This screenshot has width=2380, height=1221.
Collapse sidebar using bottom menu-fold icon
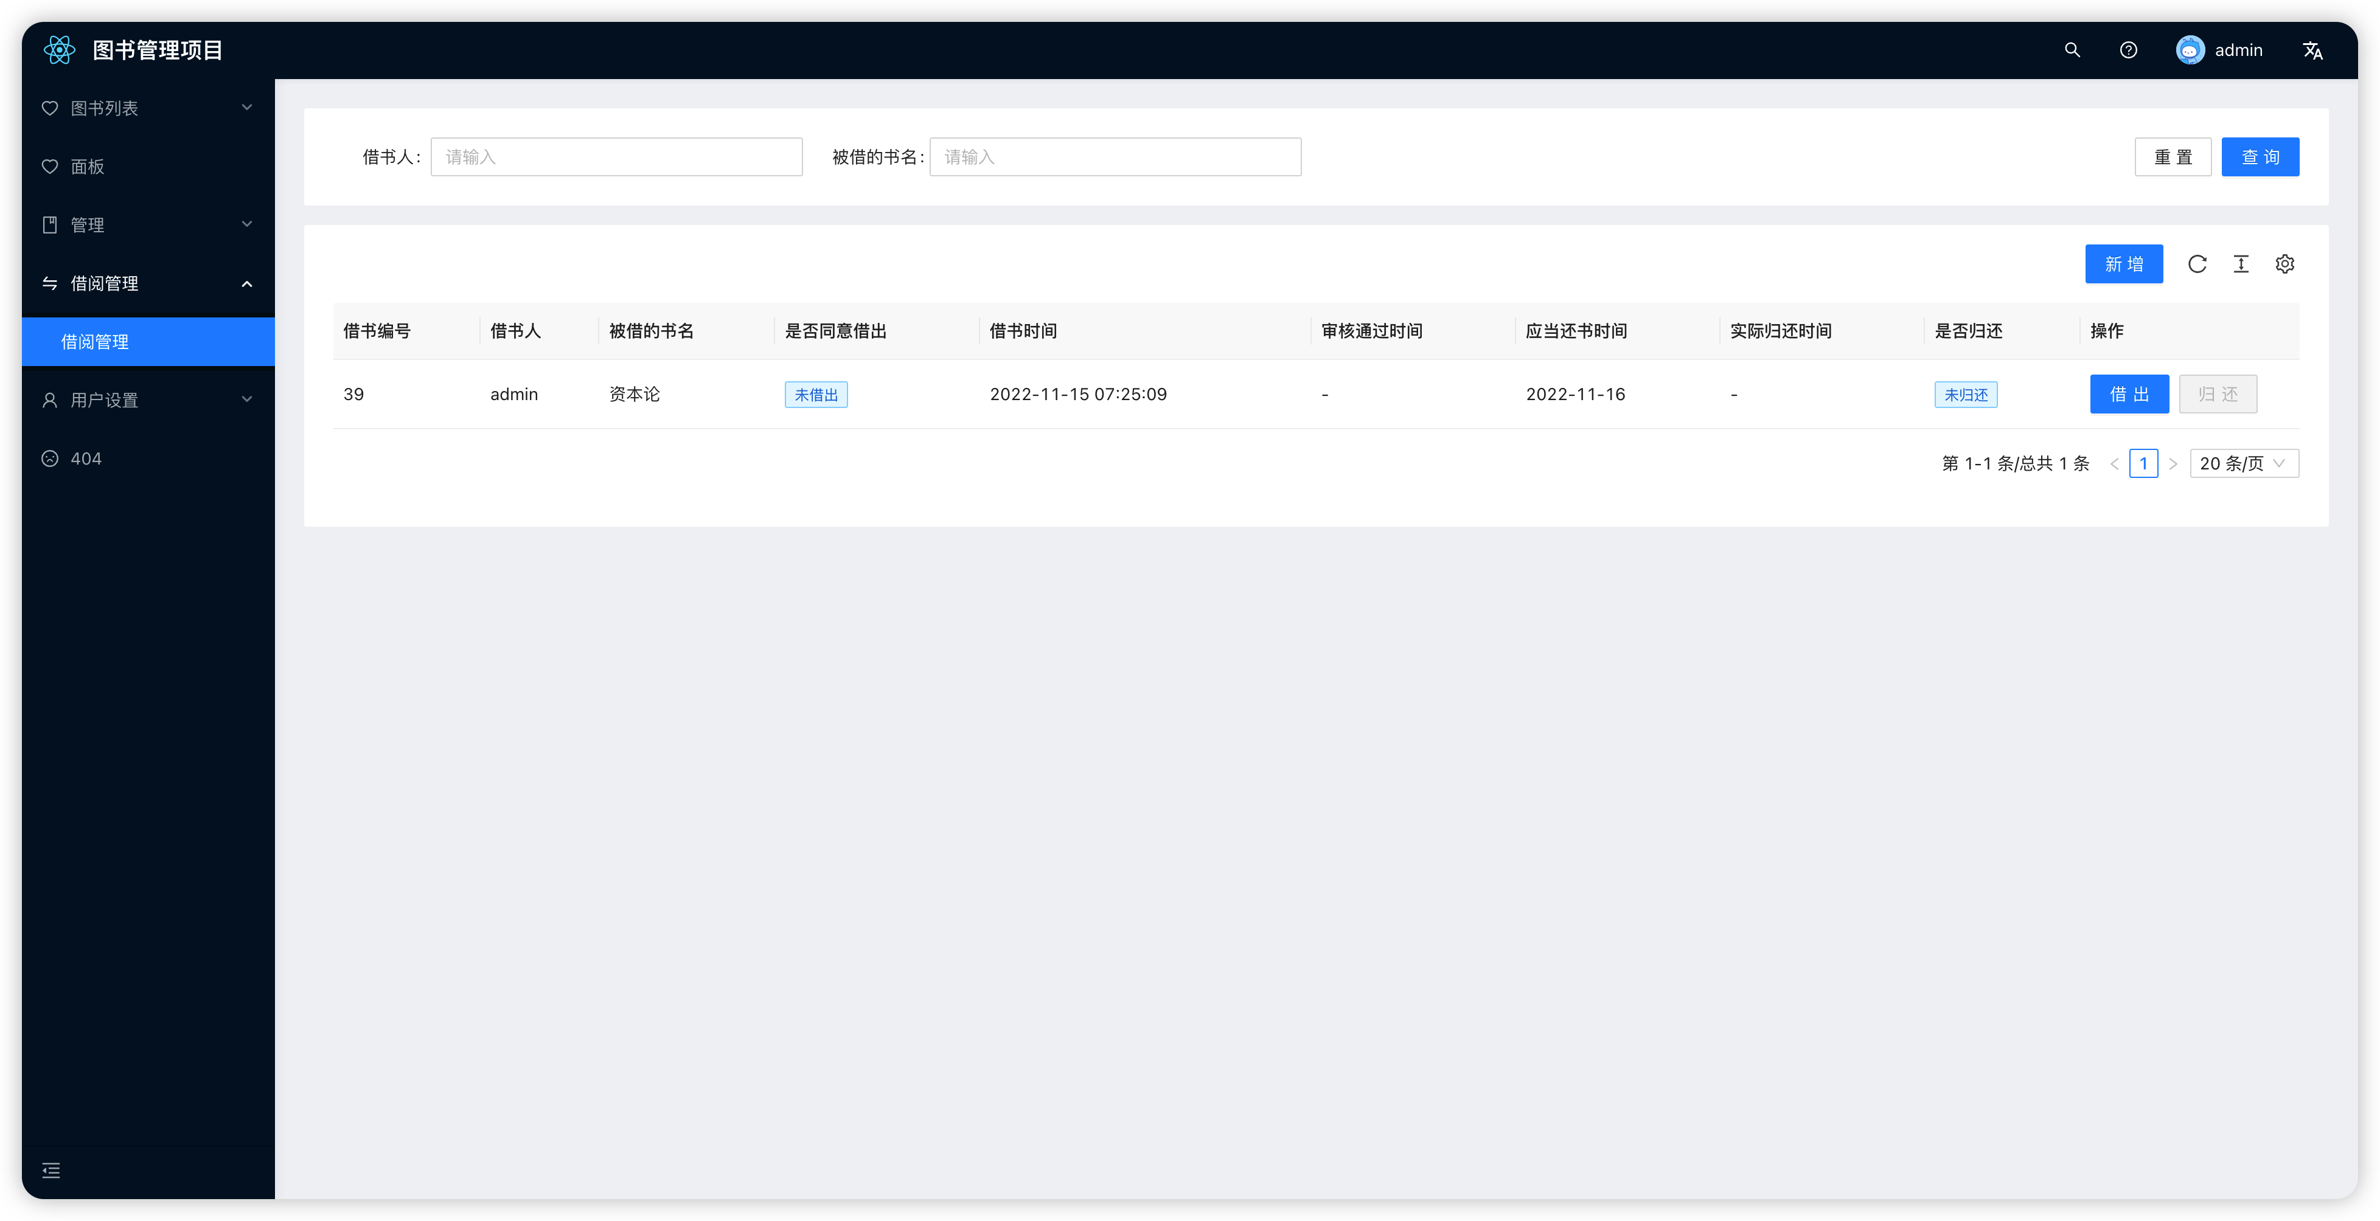click(x=52, y=1170)
